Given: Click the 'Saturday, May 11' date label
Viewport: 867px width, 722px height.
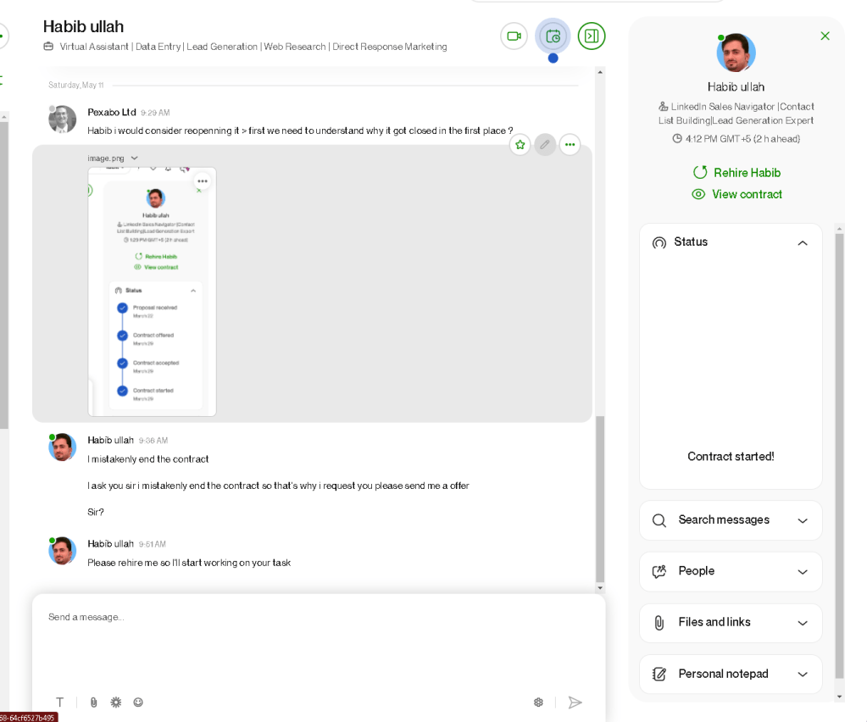Looking at the screenshot, I should tap(75, 85).
